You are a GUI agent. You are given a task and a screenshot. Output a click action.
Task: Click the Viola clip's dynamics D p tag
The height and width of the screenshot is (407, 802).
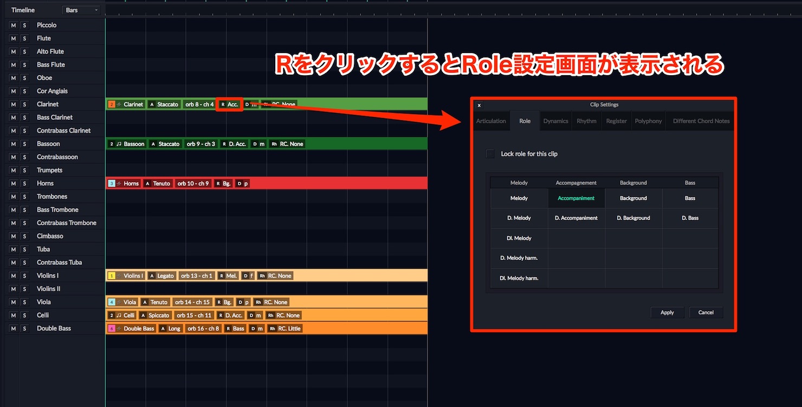point(244,302)
